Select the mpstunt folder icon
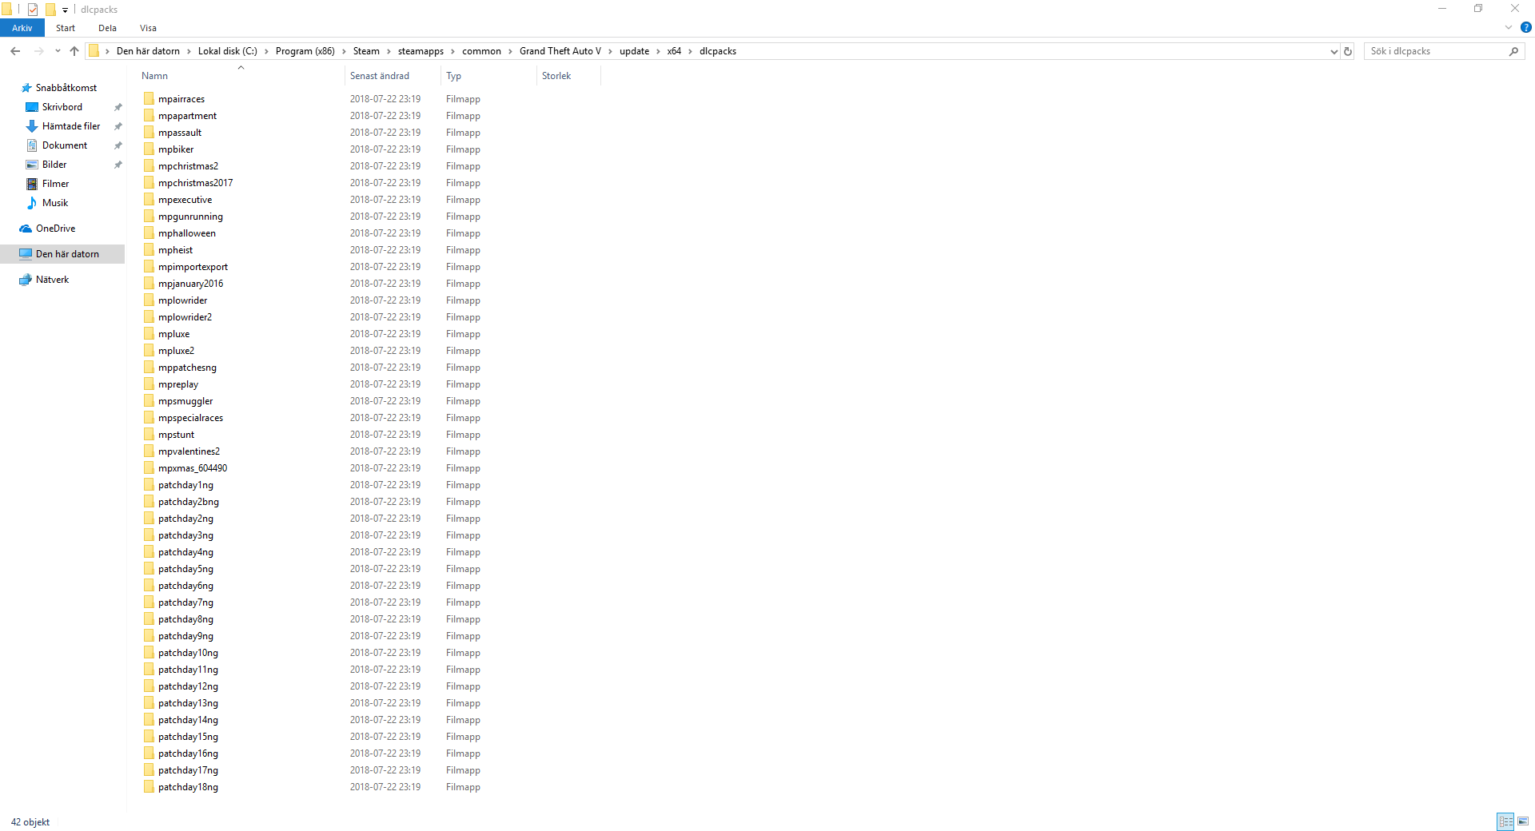 click(149, 435)
